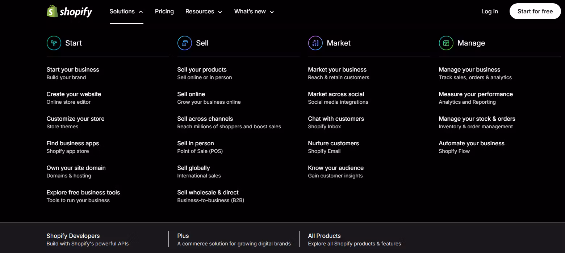This screenshot has height=253, width=565.
Task: Click the Start section paint roller icon
Action: (x=54, y=43)
